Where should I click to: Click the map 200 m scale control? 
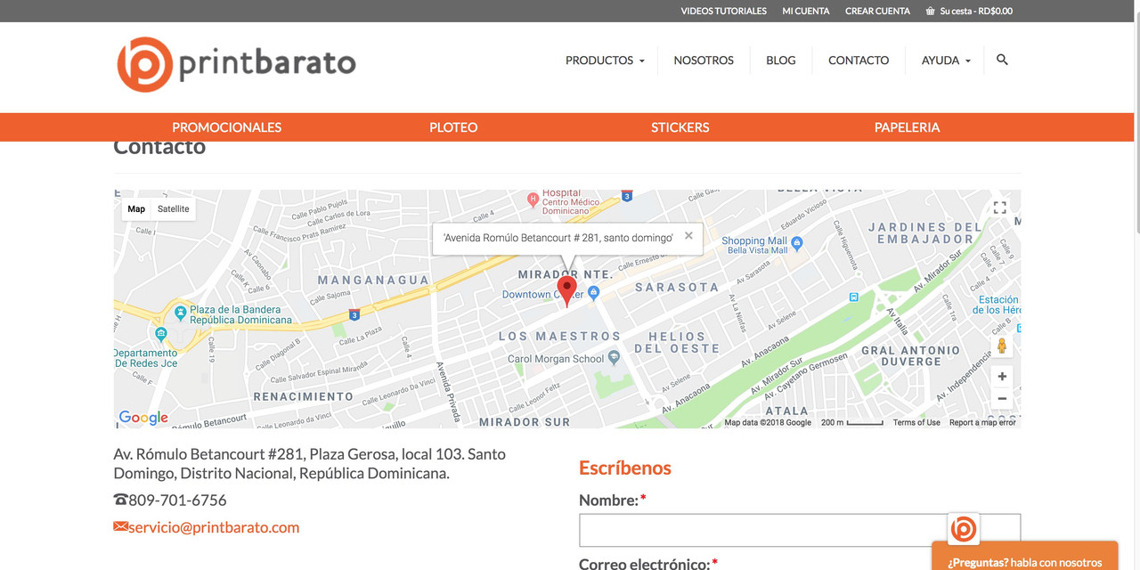851,423
